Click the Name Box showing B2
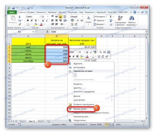The height and width of the screenshot is (133, 155). coord(21,32)
